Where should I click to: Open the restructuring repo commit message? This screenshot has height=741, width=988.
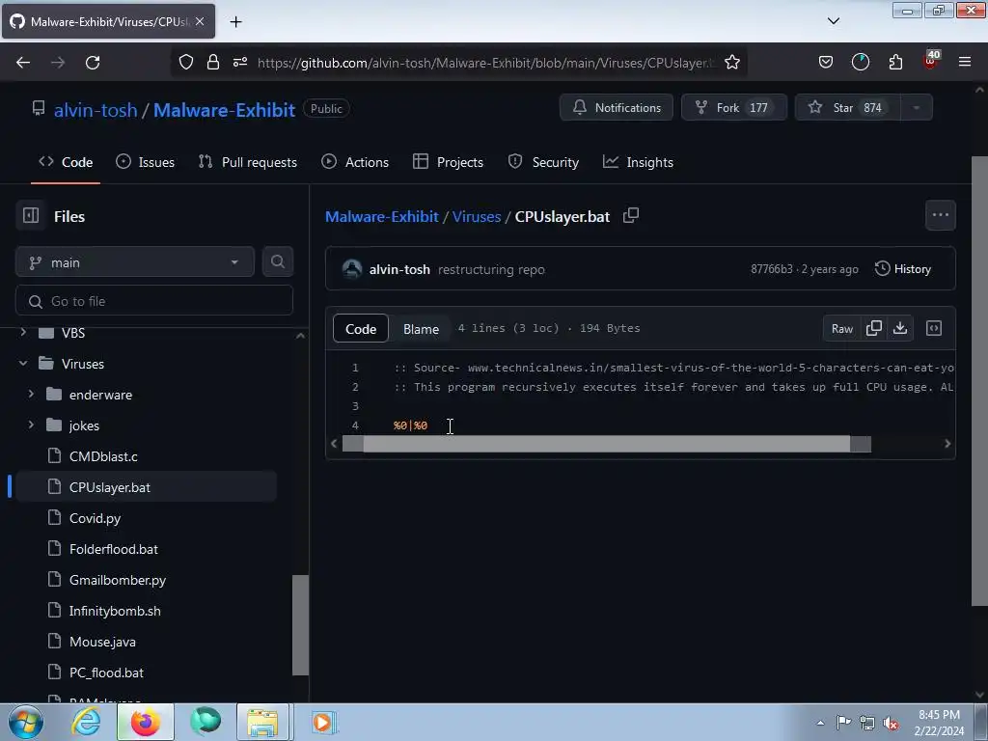point(491,270)
